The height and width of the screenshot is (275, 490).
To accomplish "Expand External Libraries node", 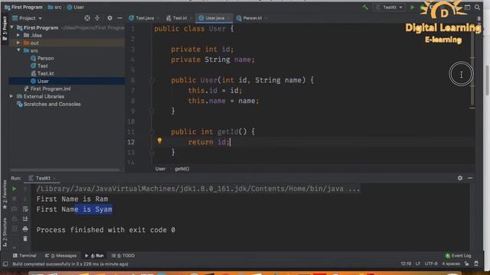I will click(12, 96).
